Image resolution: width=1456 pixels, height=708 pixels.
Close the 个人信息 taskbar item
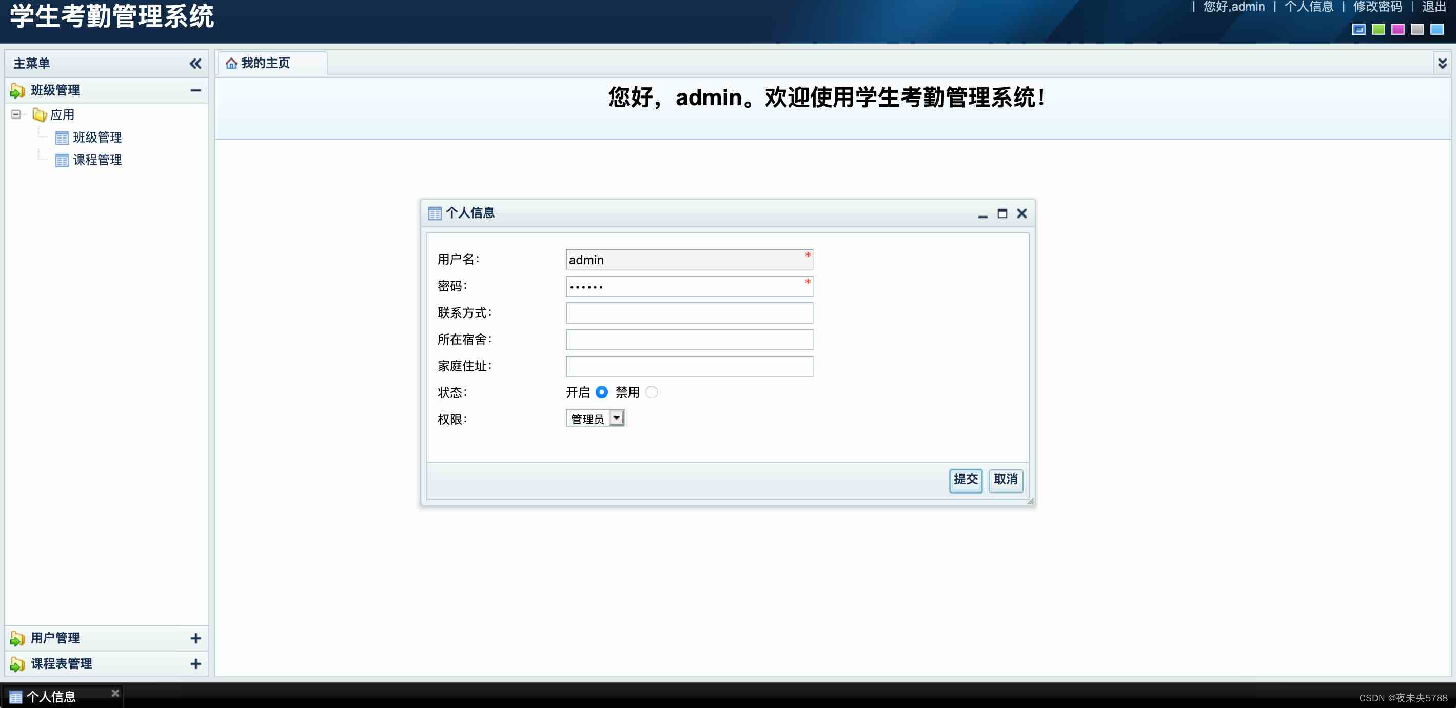(x=115, y=693)
